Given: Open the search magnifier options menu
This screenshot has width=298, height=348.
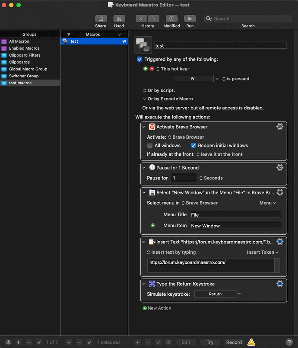Looking at the screenshot, I should click(x=209, y=19).
